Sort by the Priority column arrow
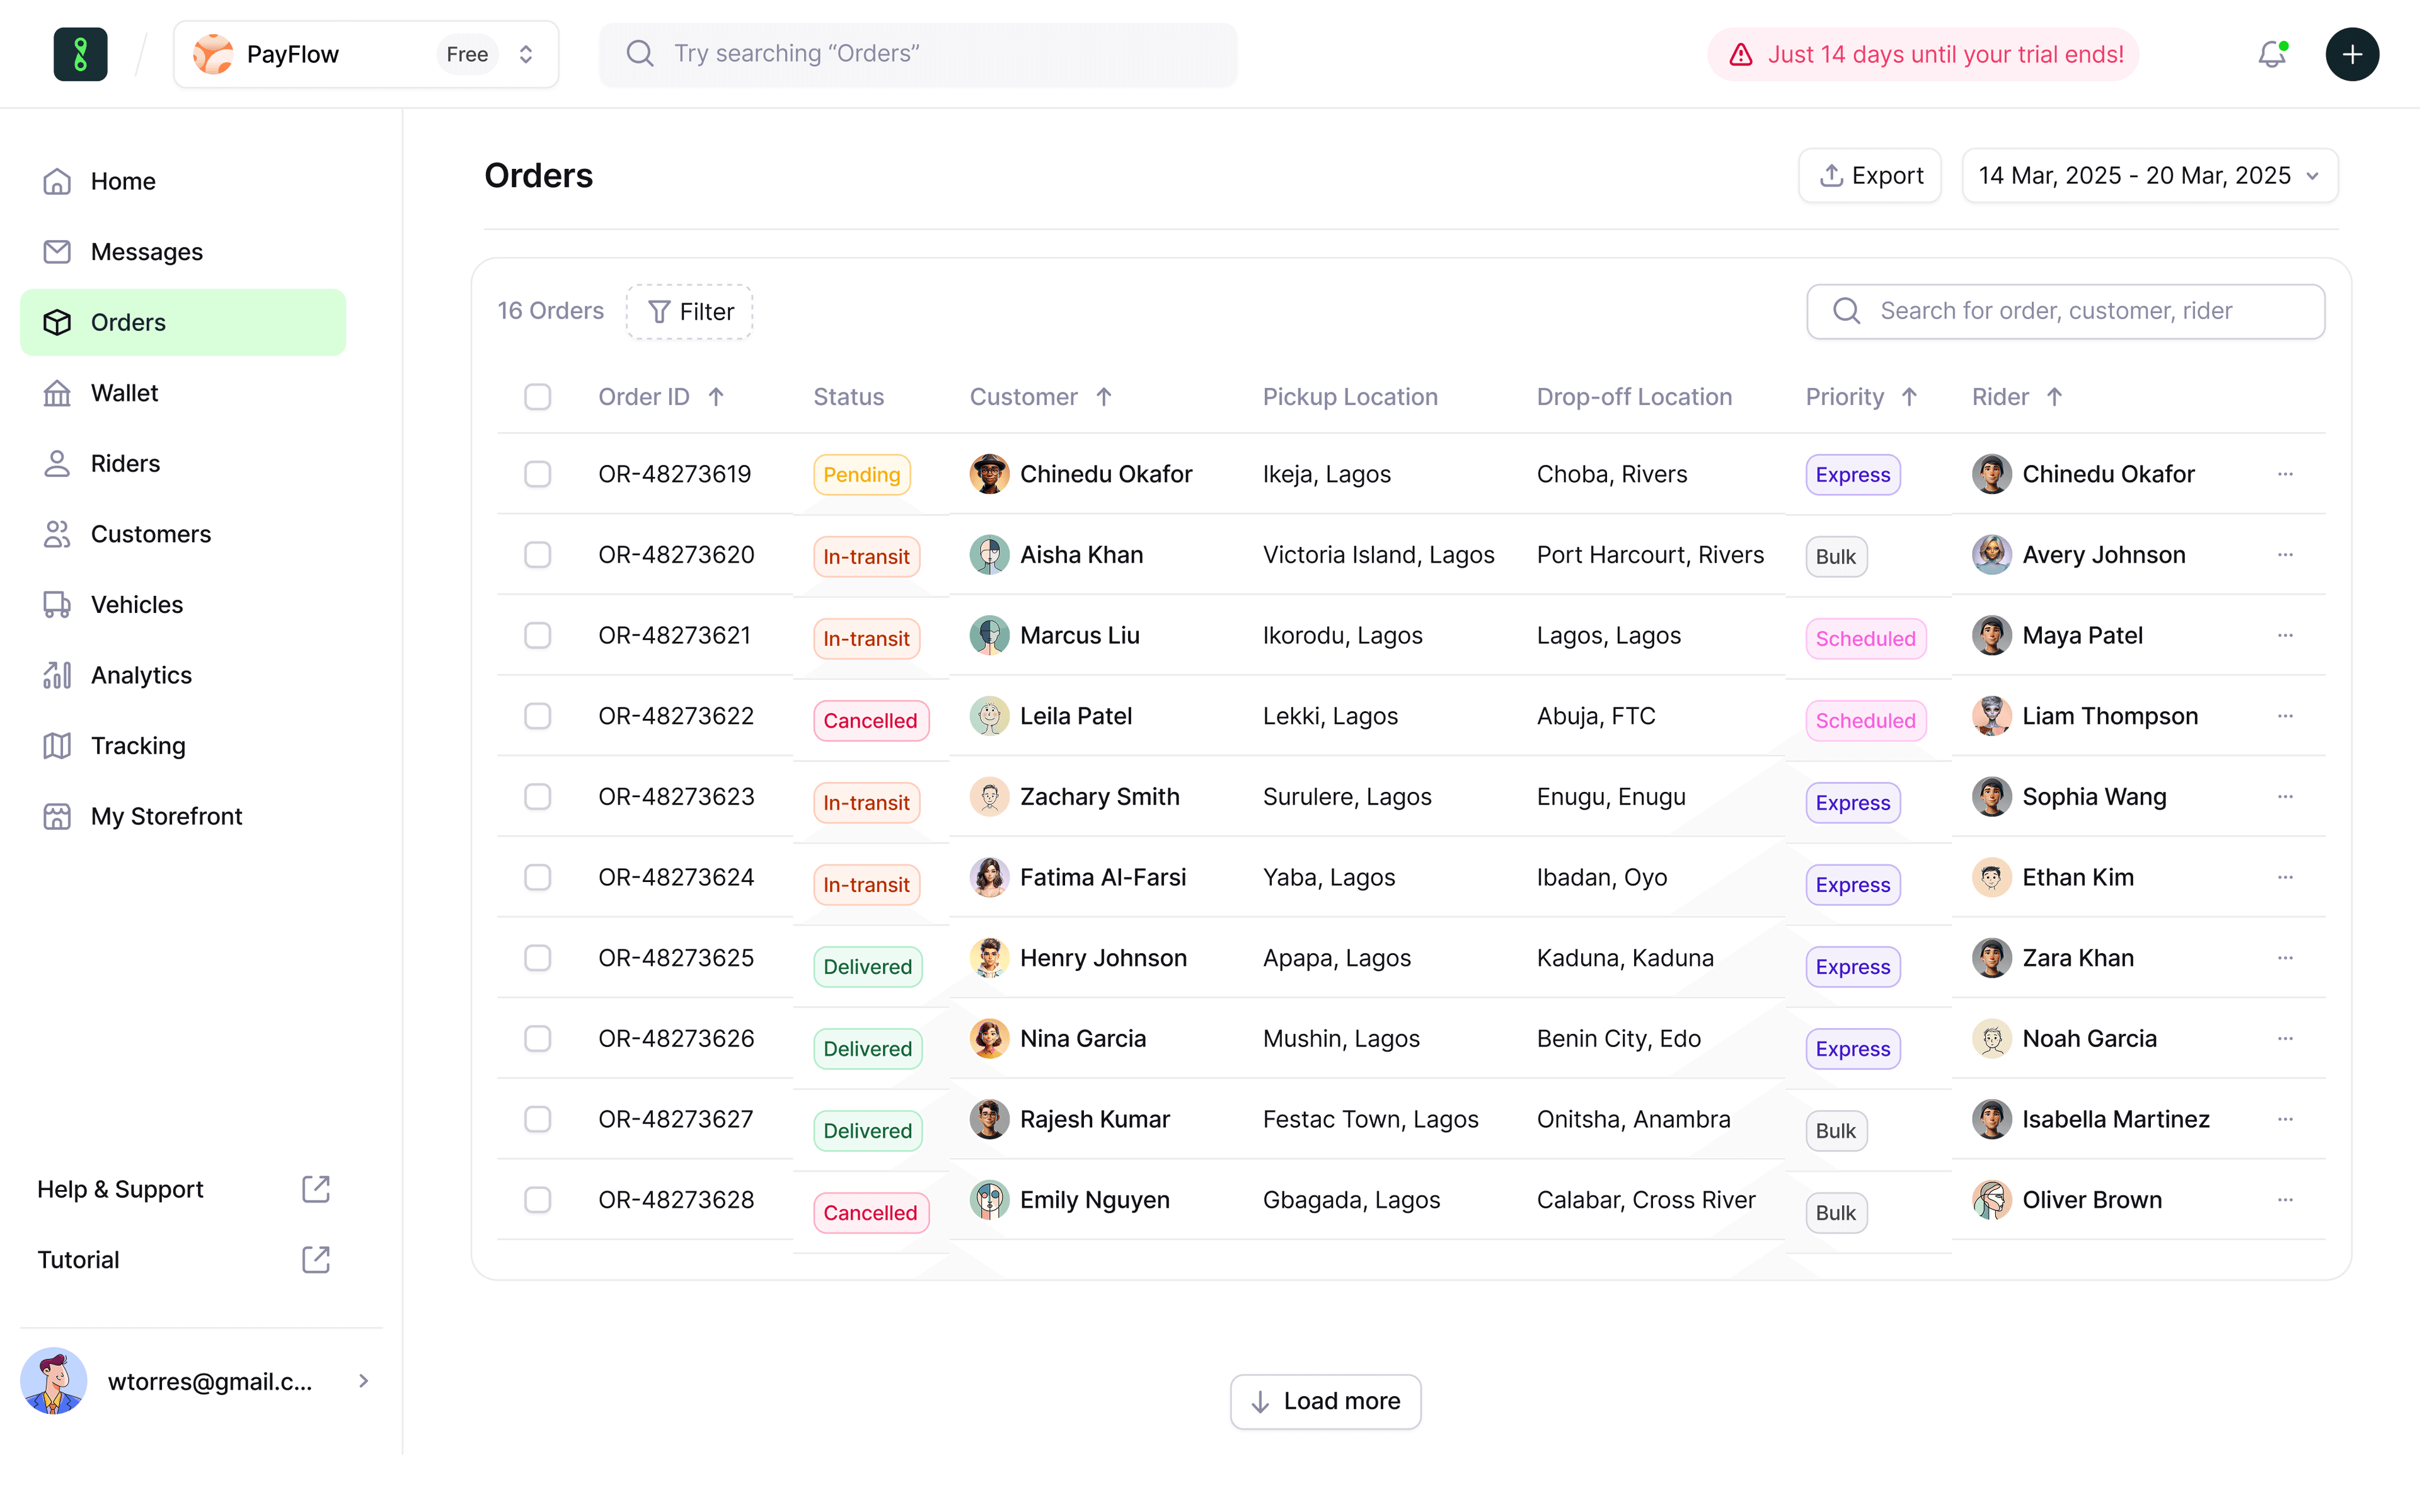 pos(1909,397)
